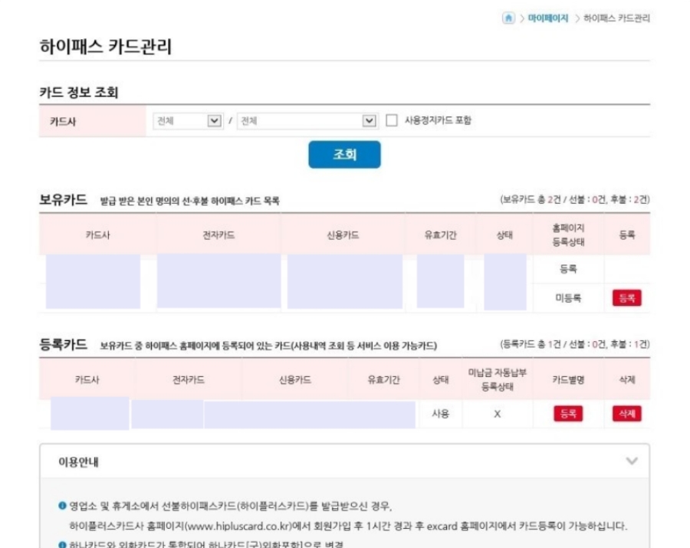Click 하이패스 카드관리 breadcrumb text
Screen dimensions: 690x548
616,18
